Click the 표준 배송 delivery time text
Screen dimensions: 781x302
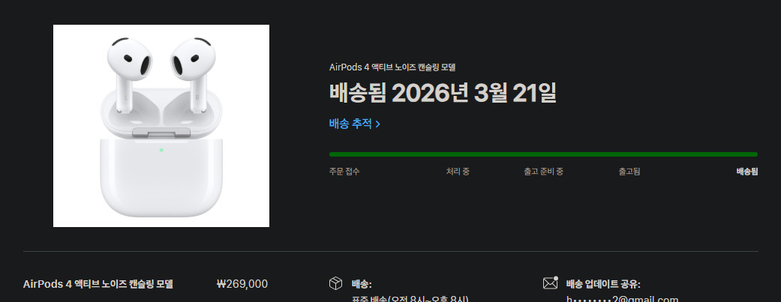(x=410, y=299)
